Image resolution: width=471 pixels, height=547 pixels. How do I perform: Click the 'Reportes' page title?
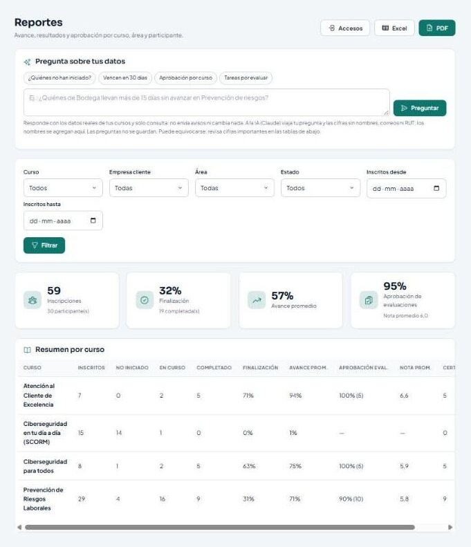[38, 22]
